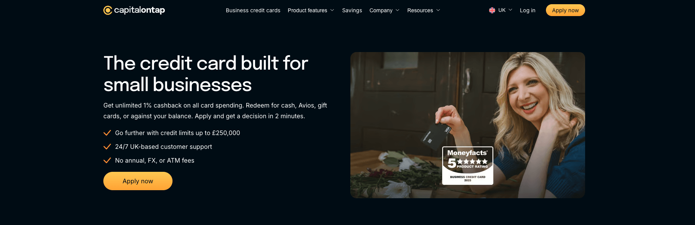Click the Capital on Tap logo icon
Screen dimensions: 695x225
pos(108,10)
